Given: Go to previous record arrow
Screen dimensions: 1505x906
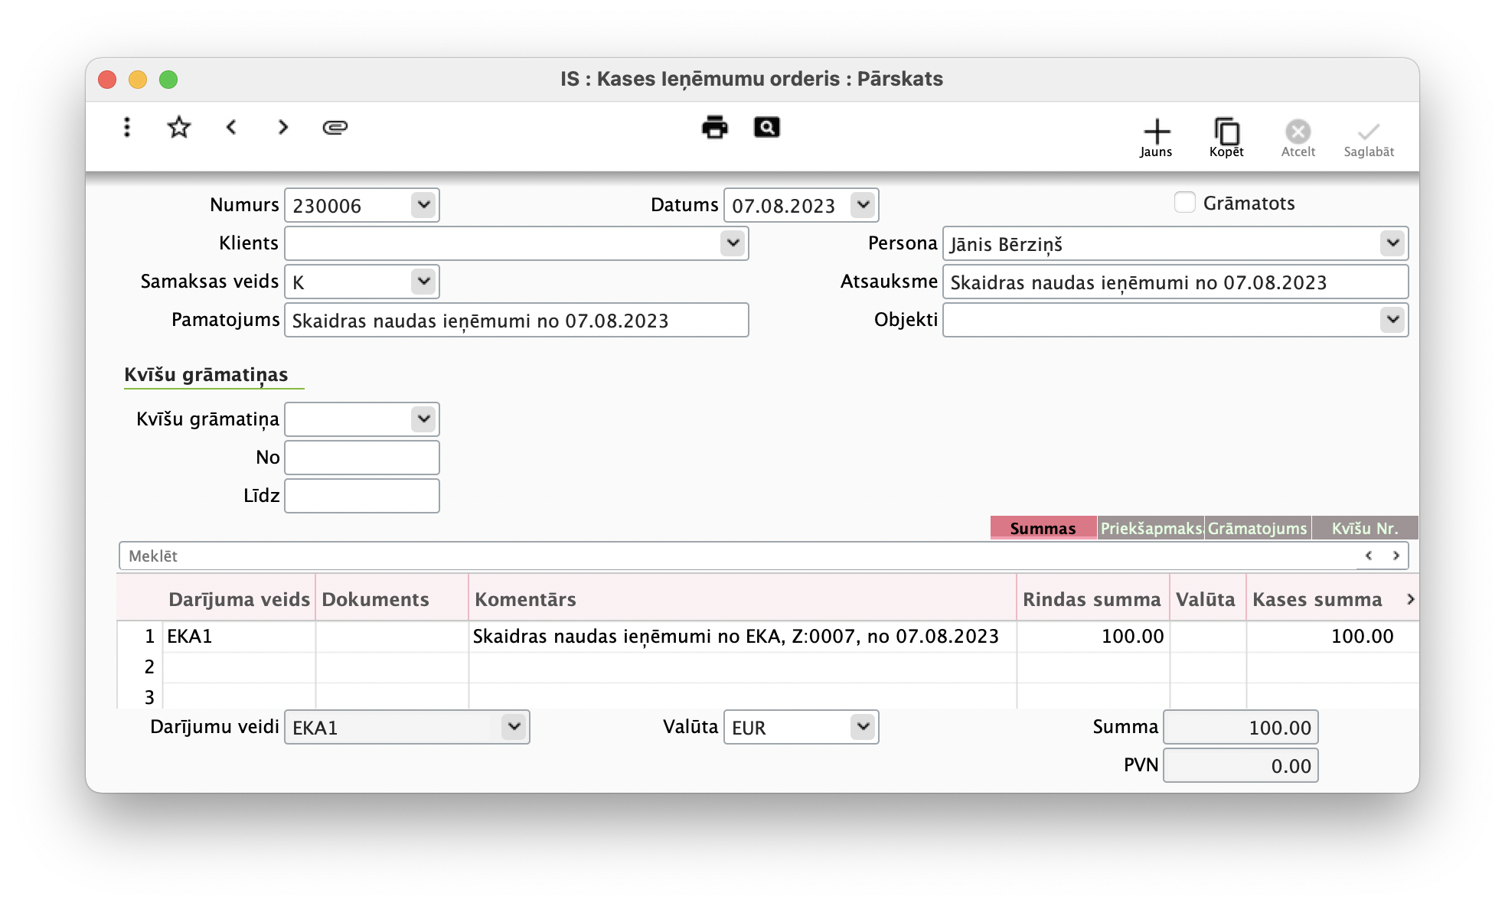Looking at the screenshot, I should click(231, 127).
